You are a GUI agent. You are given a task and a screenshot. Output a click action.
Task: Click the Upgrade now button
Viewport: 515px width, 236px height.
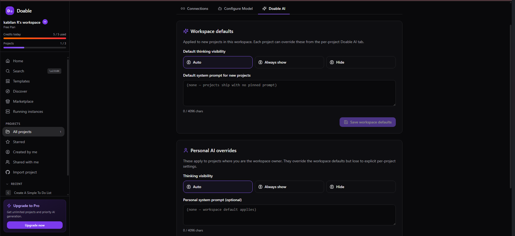[x=35, y=225]
